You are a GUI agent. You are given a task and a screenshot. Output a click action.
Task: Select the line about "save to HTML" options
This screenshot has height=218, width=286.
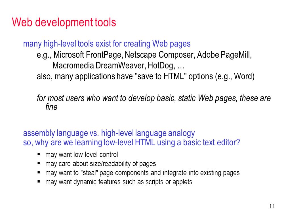pyautogui.click(x=146, y=76)
